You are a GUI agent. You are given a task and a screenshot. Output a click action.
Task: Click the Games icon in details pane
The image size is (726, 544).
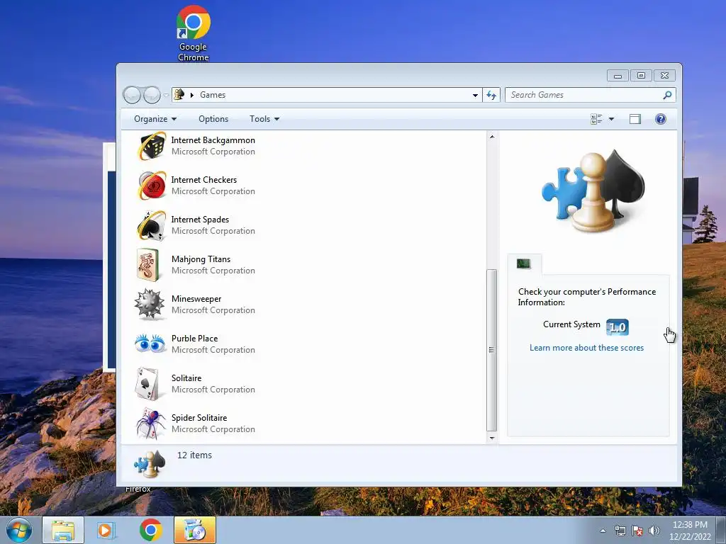coord(149,464)
